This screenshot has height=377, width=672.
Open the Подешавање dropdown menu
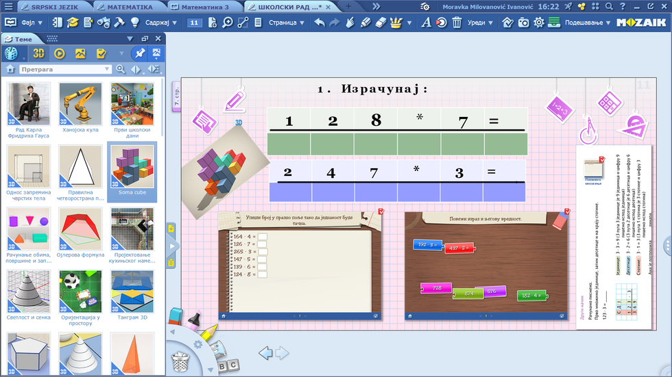(x=587, y=23)
